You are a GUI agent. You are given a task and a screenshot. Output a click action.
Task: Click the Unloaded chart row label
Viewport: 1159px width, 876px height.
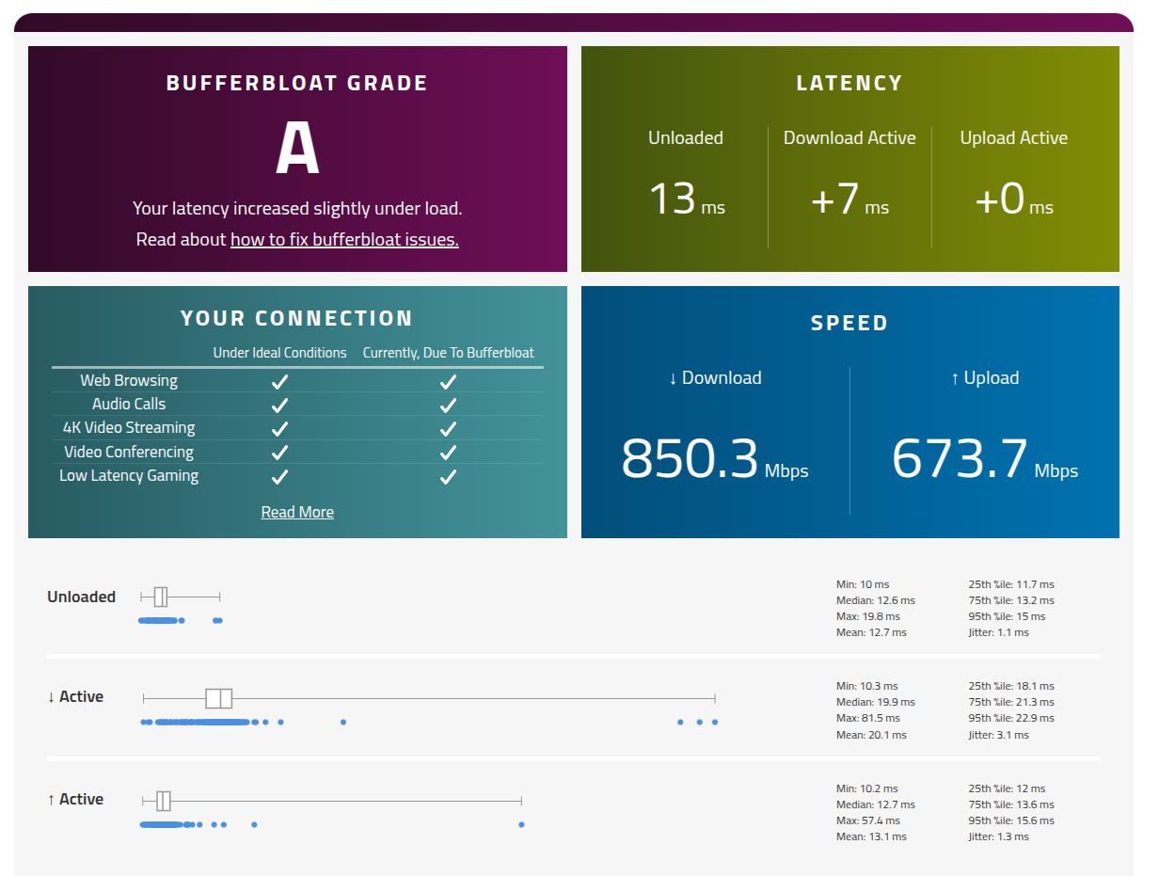pyautogui.click(x=82, y=597)
